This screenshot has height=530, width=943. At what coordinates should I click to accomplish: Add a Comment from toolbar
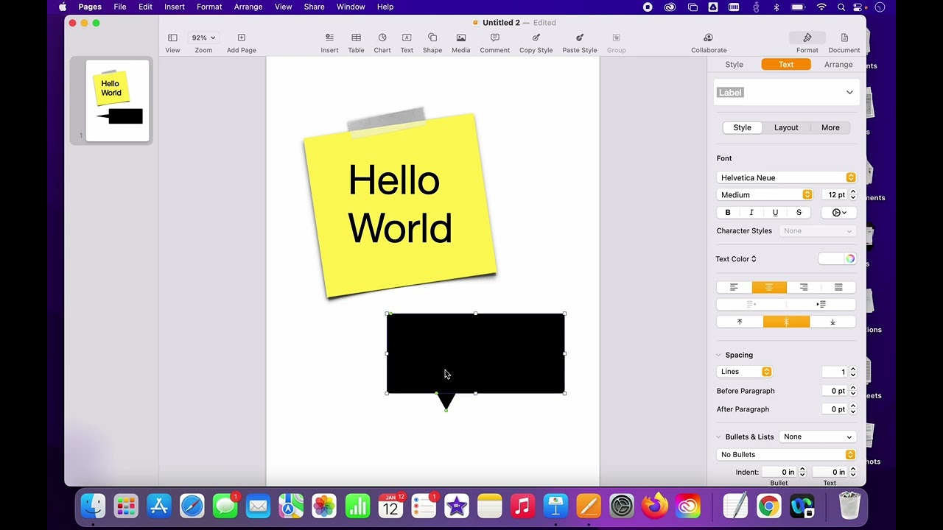(x=495, y=43)
